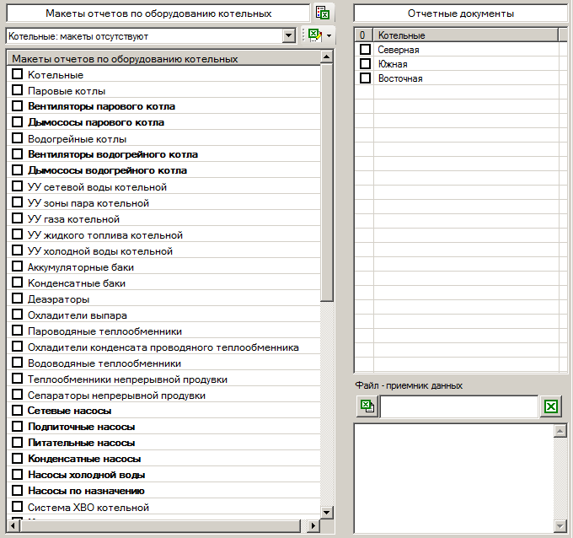This screenshot has height=538, width=573.
Task: Enable the Паровые котлы checkbox
Action: [17, 90]
